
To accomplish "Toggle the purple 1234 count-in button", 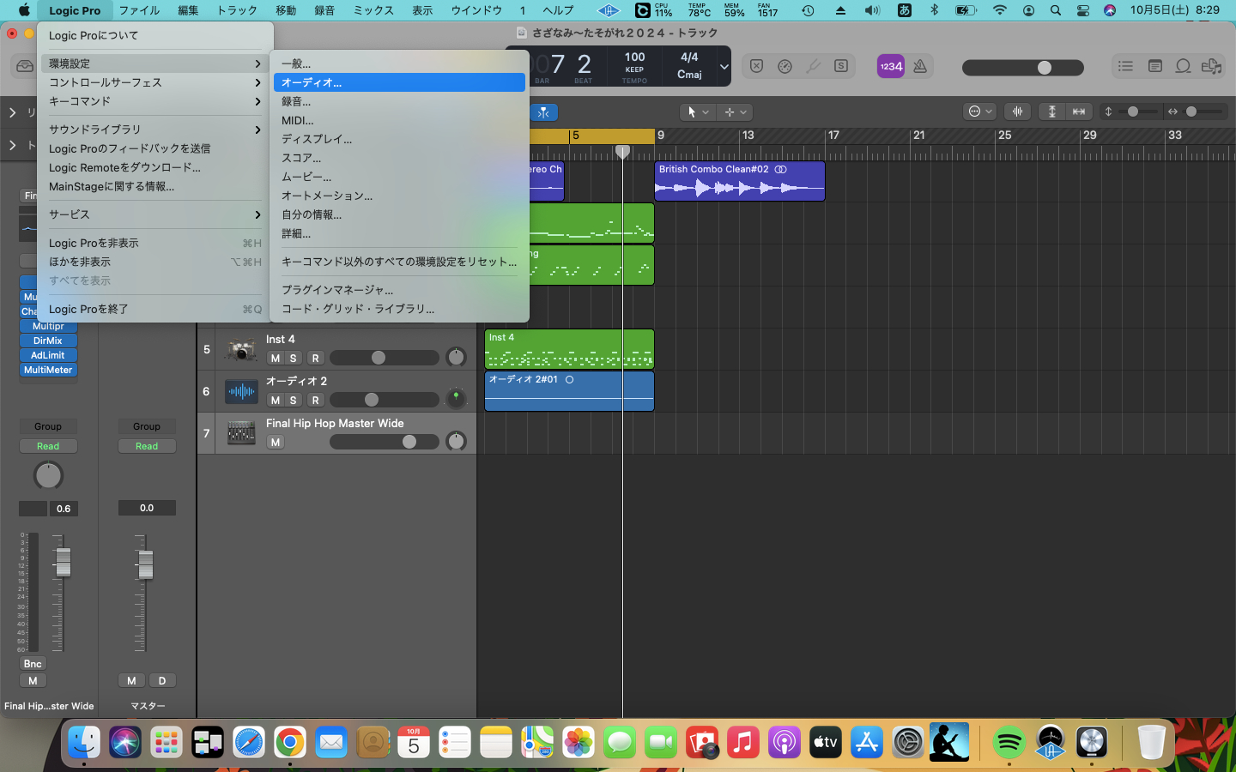I will tap(891, 66).
